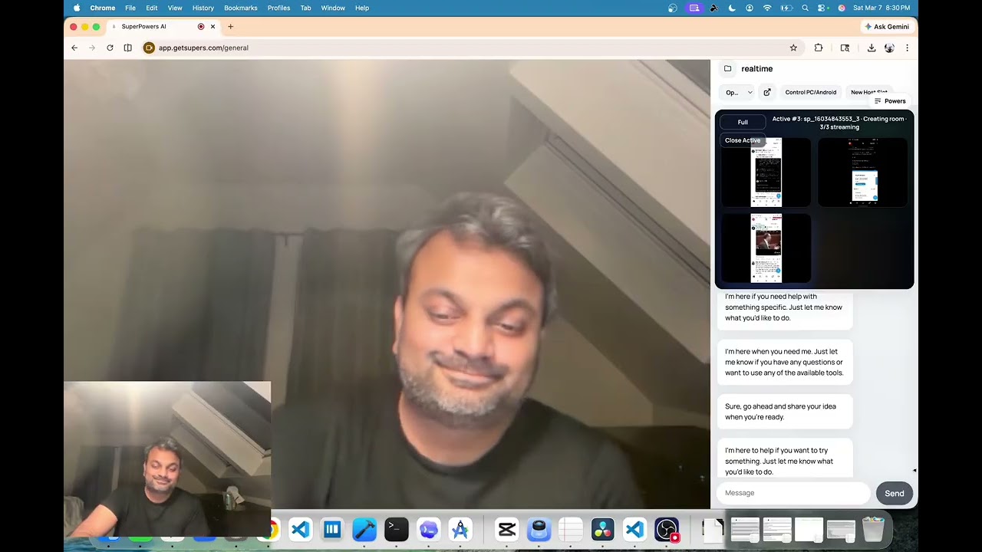The height and width of the screenshot is (552, 982).
Task: Open the View menu
Action: click(175, 8)
